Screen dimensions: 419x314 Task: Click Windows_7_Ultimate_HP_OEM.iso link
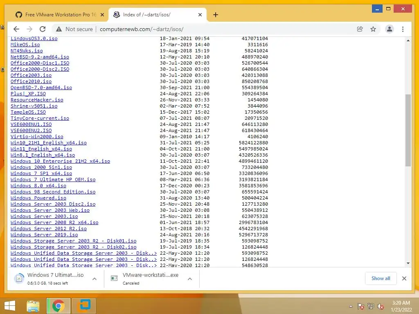click(x=53, y=180)
